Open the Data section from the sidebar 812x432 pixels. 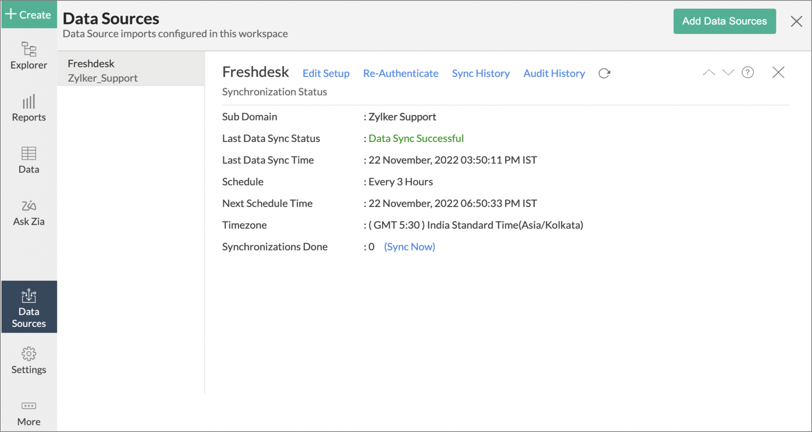(x=28, y=160)
